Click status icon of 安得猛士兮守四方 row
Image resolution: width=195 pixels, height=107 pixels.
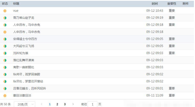[x=5, y=39]
